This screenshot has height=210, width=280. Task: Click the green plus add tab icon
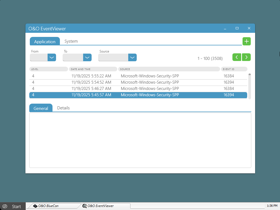click(246, 41)
